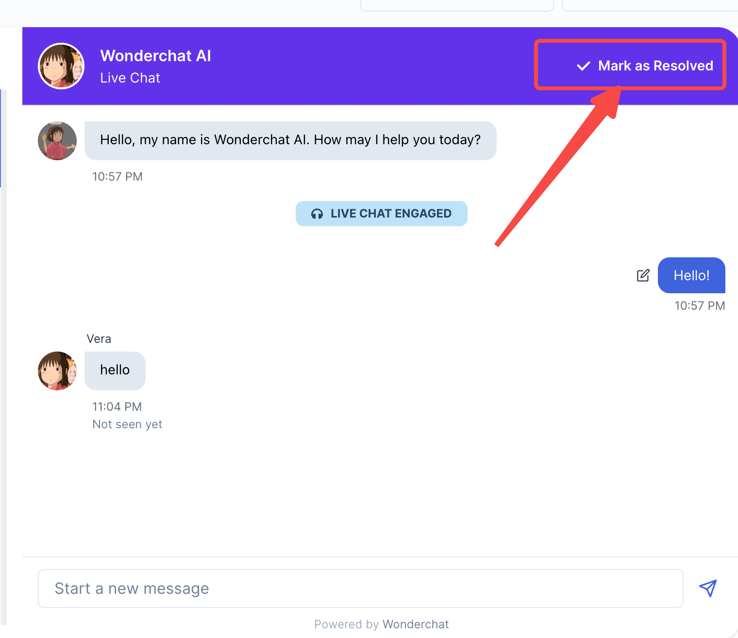738x638 pixels.
Task: Click the edit icon beside the Hello! message
Action: (643, 275)
